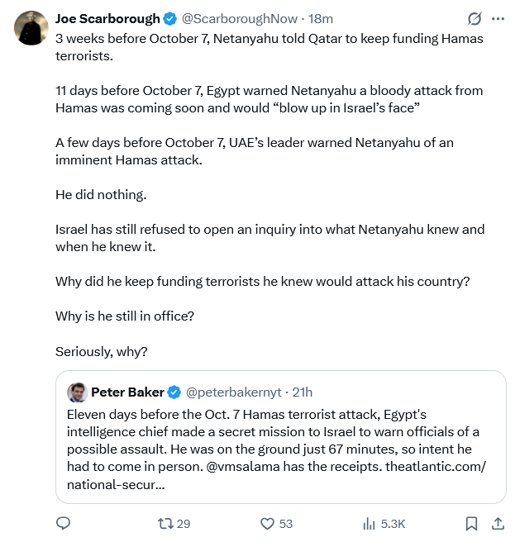520x542 pixels.
Task: Click the Grok explain icon at top right
Action: [475, 19]
